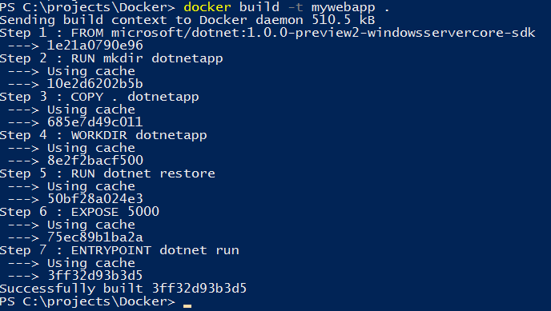Click layer hash 685e7d49c011
Viewport: 551px width, 311px height.
(x=95, y=122)
